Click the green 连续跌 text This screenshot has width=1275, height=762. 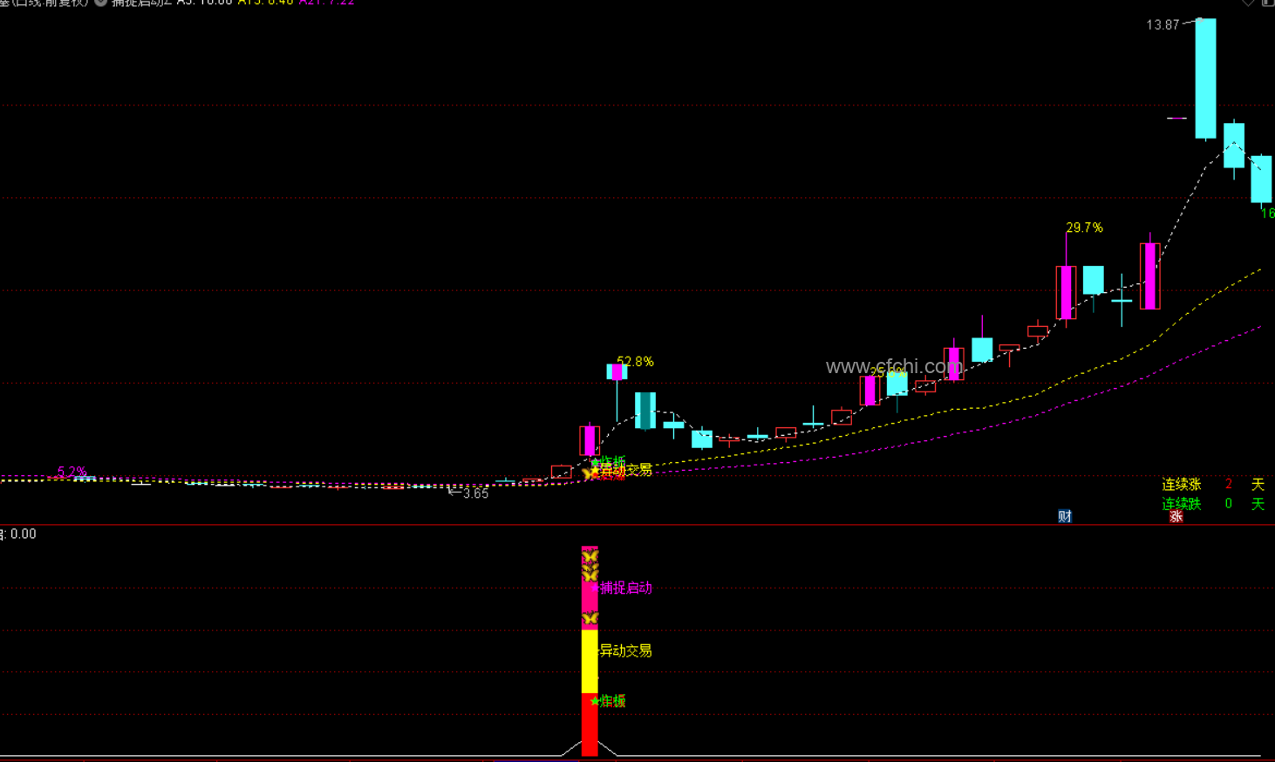click(1182, 504)
